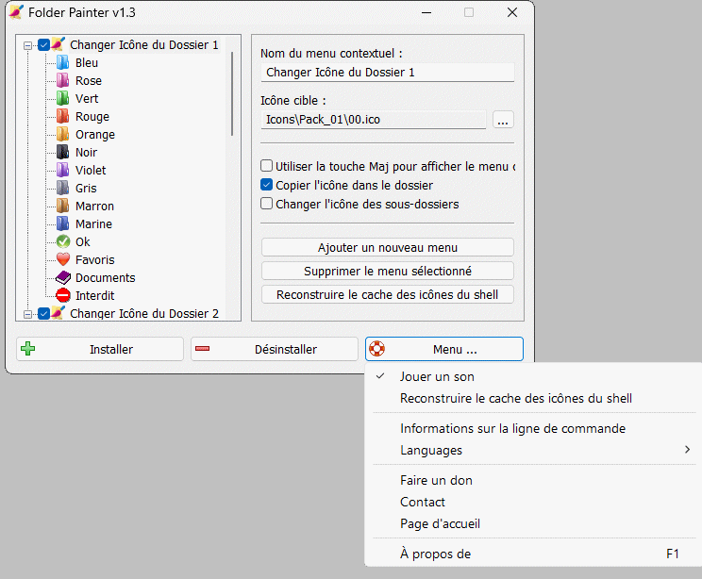Image resolution: width=702 pixels, height=579 pixels.
Task: Collapse the Changer Icône du Dossier 2 tree node
Action: 27,314
